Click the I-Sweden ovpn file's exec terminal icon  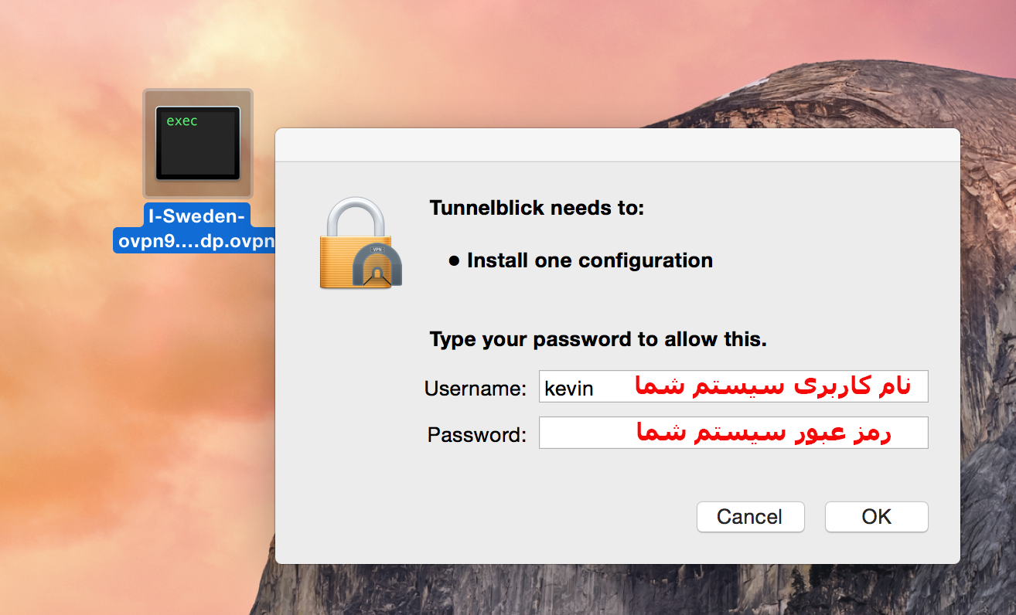(197, 144)
